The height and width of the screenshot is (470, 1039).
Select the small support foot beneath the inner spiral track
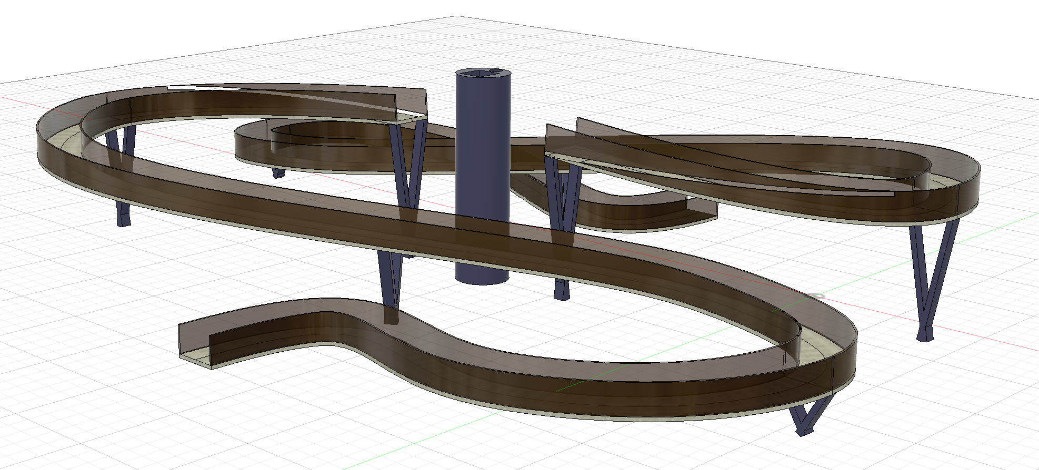[x=278, y=172]
